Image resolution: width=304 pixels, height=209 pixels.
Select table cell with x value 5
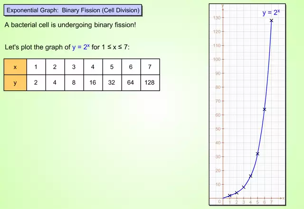112,67
